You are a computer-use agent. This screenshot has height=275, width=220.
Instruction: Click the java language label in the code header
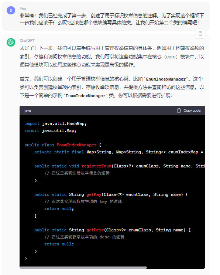tap(27, 111)
